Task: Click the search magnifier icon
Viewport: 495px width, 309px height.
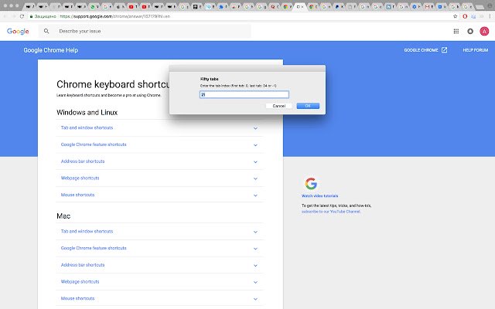Action: 46,31
